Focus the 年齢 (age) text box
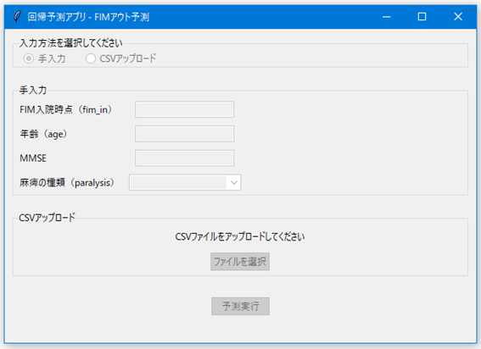This screenshot has width=481, height=349. click(184, 134)
